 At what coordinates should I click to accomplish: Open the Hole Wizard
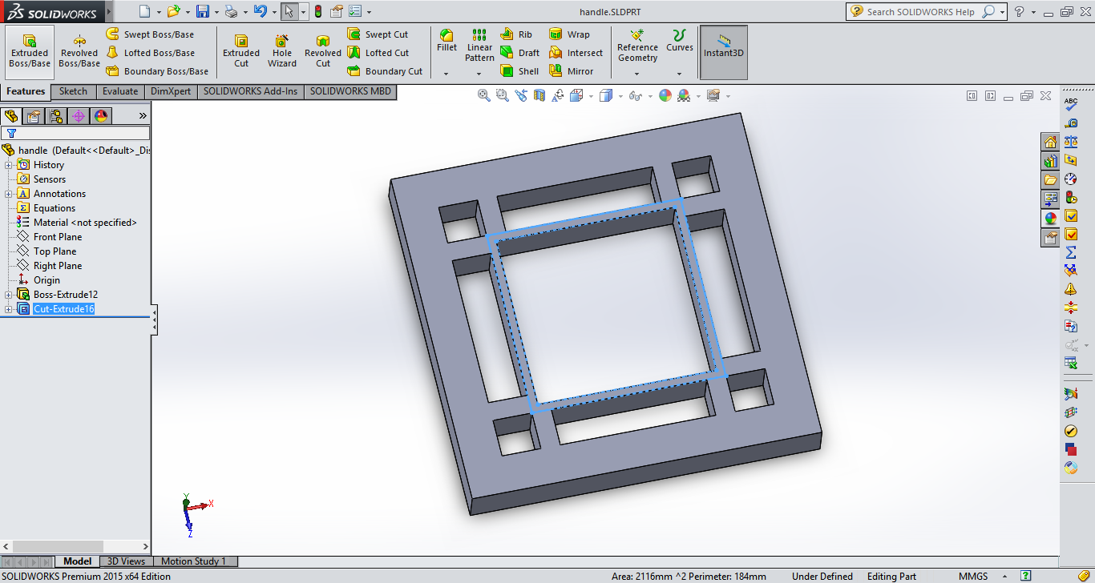pyautogui.click(x=282, y=52)
